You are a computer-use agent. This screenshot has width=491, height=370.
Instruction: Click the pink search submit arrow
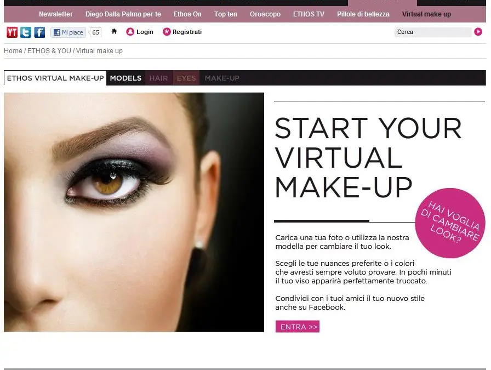(478, 32)
